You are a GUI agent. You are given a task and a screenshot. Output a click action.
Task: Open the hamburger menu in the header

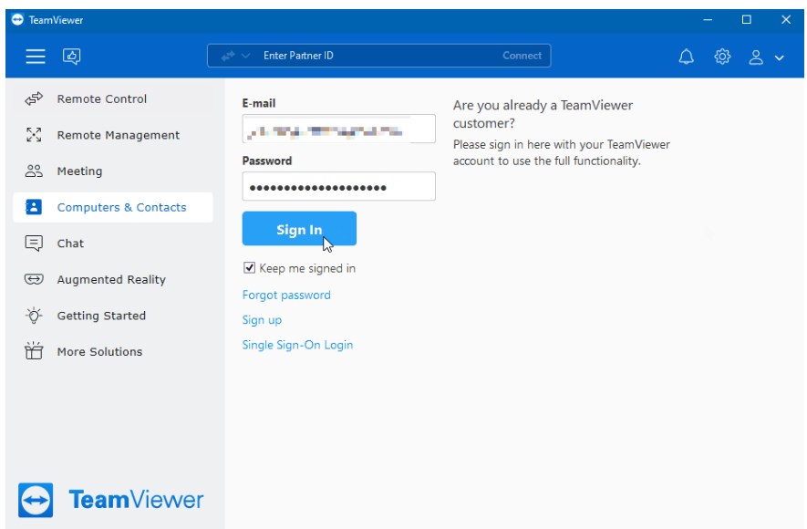pos(36,56)
